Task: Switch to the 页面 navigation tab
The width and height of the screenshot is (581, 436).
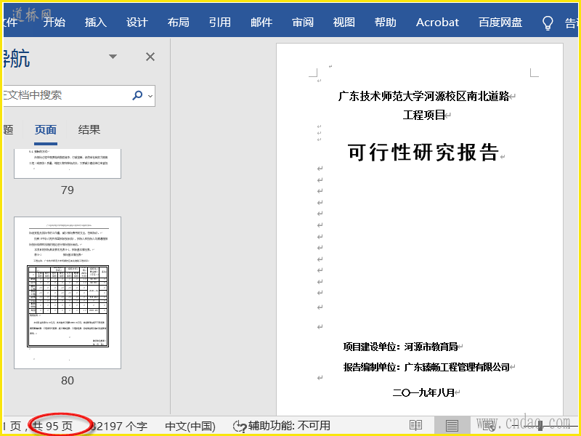Action: [x=46, y=130]
